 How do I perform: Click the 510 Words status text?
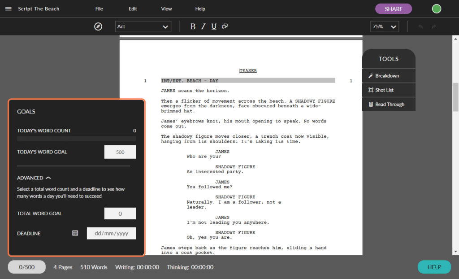pos(94,267)
